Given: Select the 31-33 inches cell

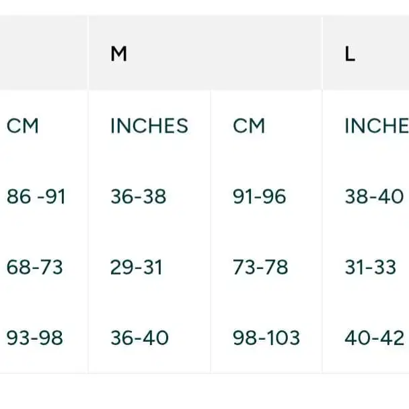Looking at the screenshot, I should pos(370,268).
